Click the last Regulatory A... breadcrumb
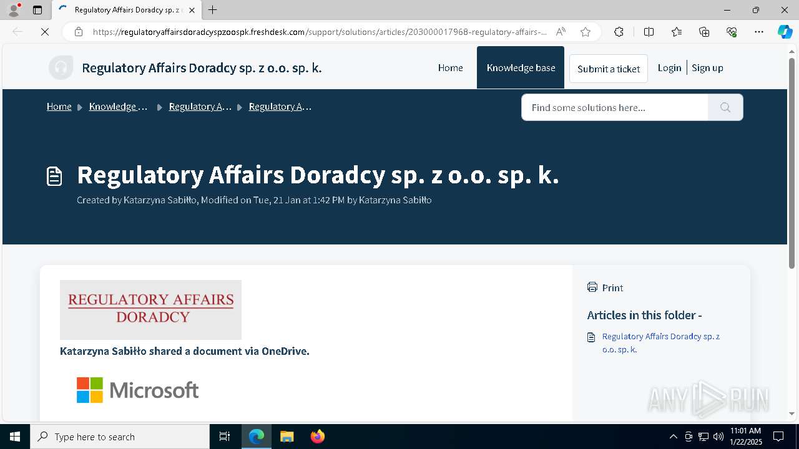799x449 pixels. pos(280,107)
